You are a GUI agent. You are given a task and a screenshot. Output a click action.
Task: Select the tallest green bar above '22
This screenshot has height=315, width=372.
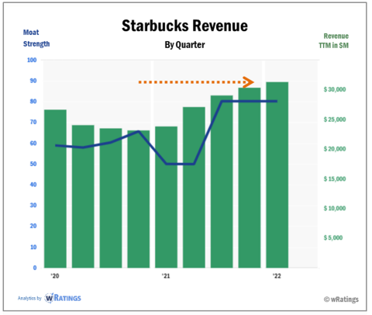pos(277,175)
